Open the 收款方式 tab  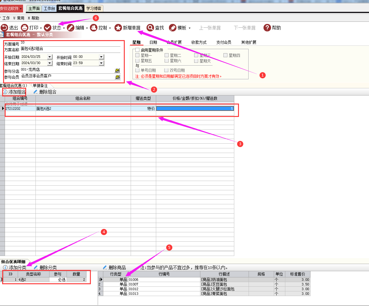click(199, 42)
